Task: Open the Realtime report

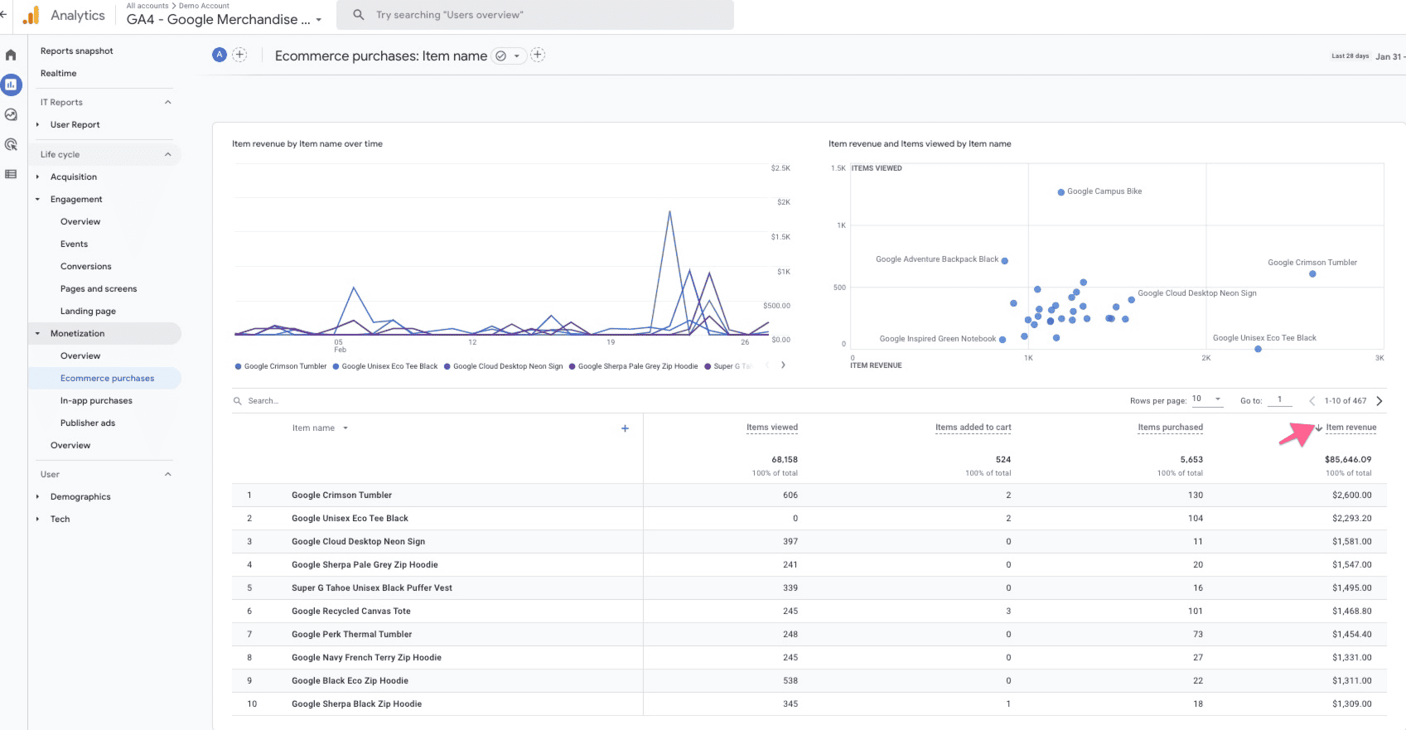Action: 59,73
